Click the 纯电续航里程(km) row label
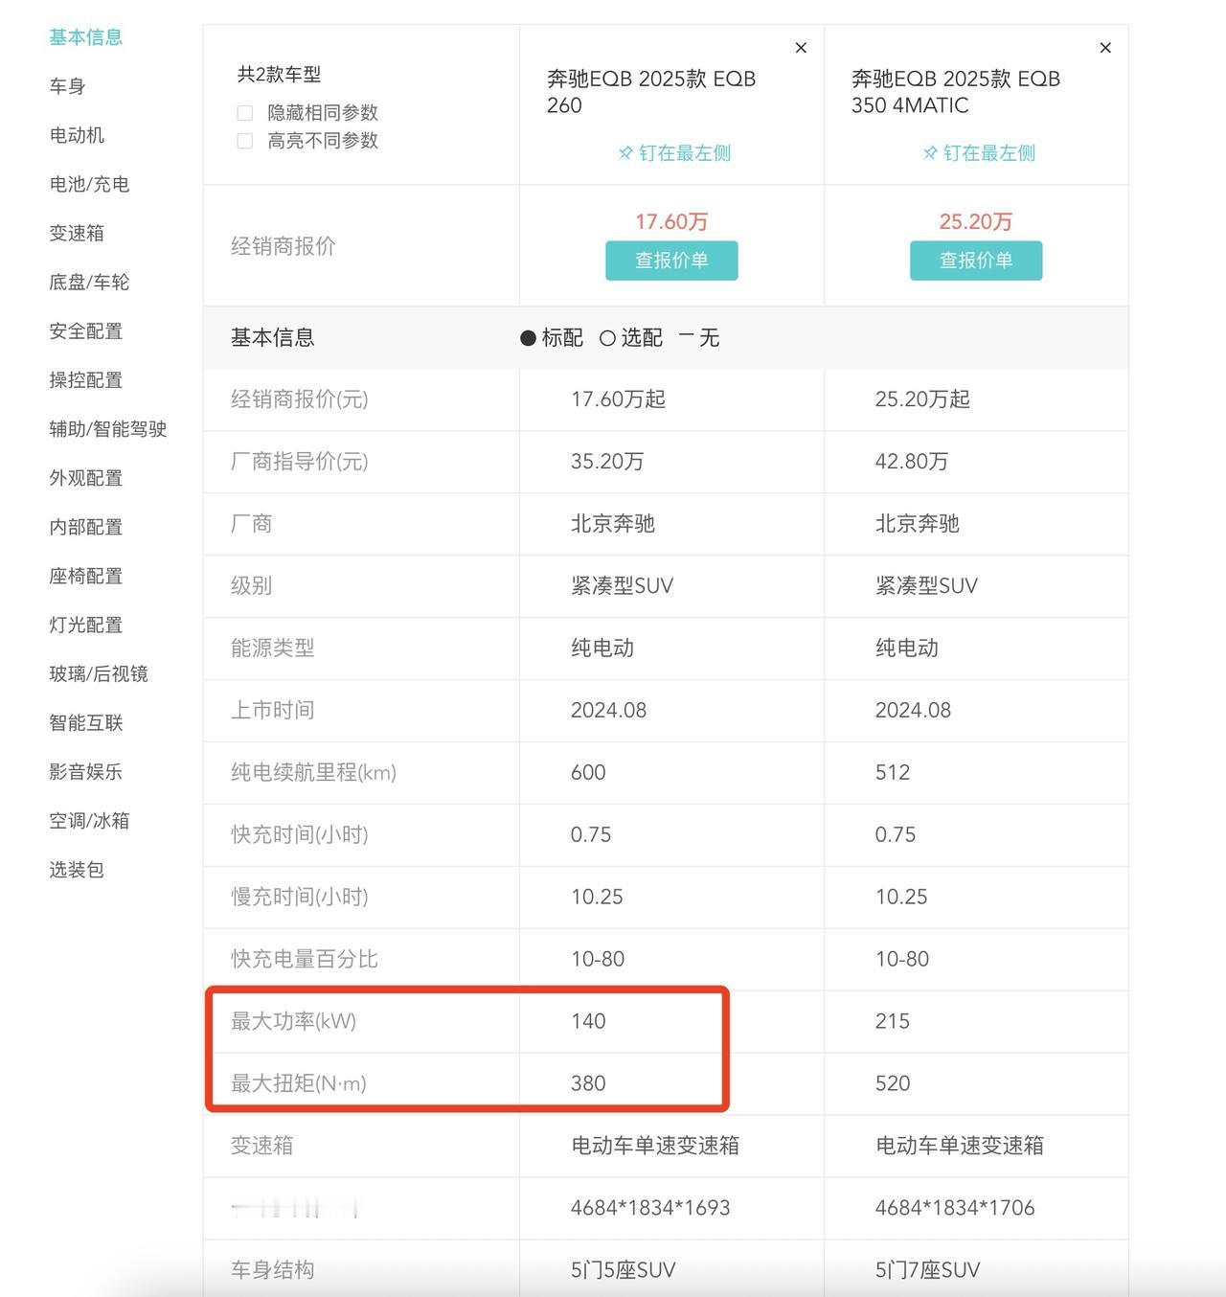This screenshot has width=1226, height=1297. (x=313, y=772)
